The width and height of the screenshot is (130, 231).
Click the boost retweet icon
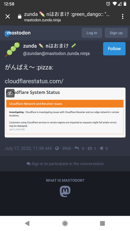(90, 148)
